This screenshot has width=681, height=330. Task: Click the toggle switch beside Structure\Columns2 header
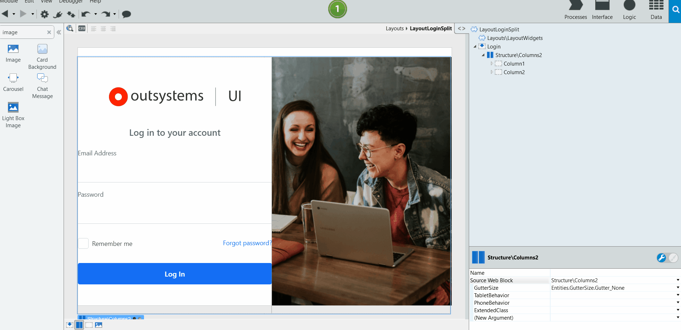(x=673, y=258)
